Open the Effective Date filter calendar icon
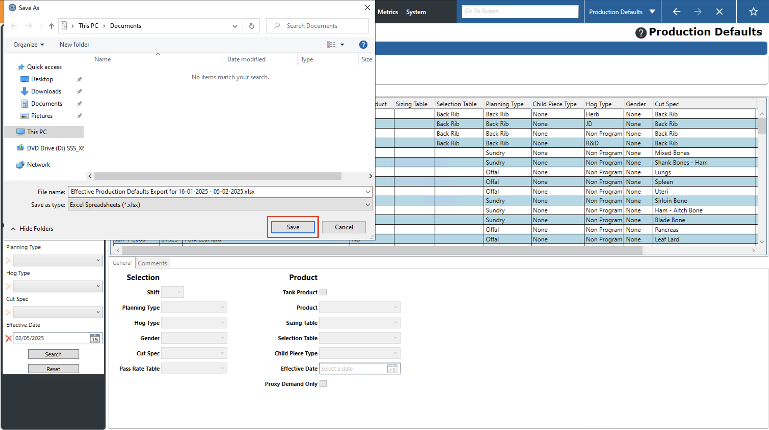Viewport: 769px width, 430px height. point(95,338)
